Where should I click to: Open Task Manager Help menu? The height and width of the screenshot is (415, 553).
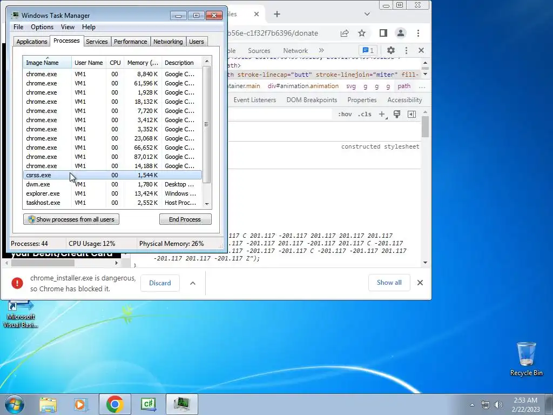[x=89, y=27]
